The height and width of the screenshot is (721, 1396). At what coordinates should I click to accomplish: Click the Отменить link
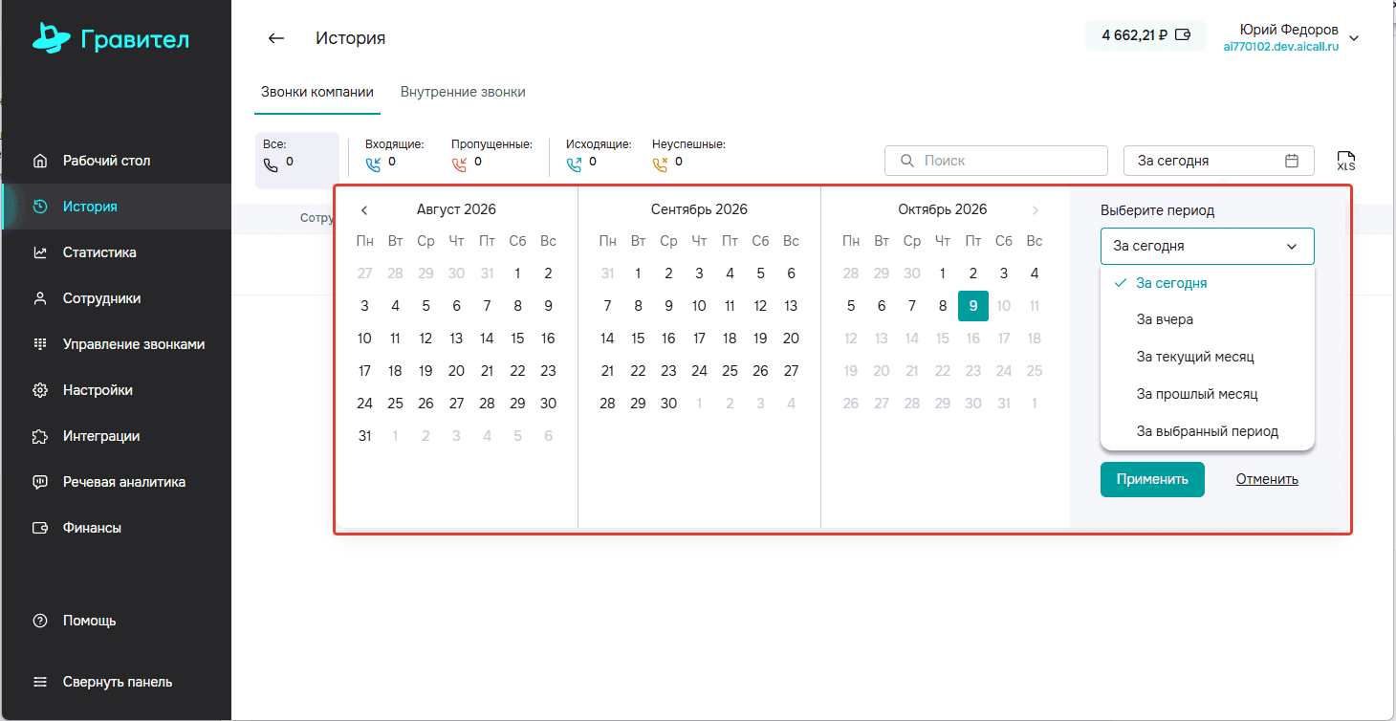coord(1267,479)
